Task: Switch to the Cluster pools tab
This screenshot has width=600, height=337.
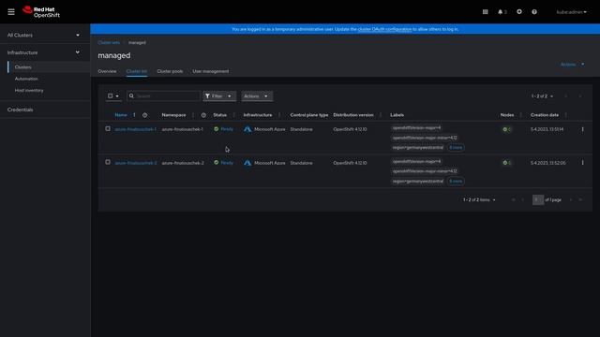Action: pos(170,71)
